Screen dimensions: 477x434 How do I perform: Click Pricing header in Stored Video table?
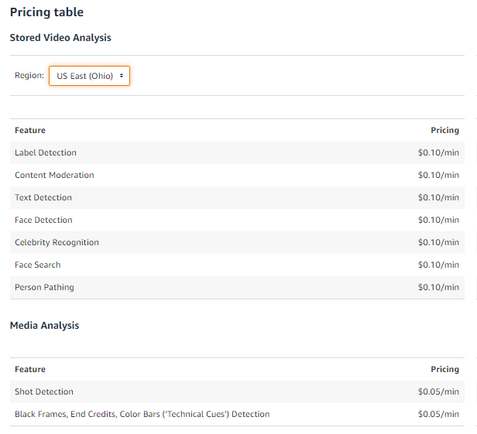(x=444, y=131)
